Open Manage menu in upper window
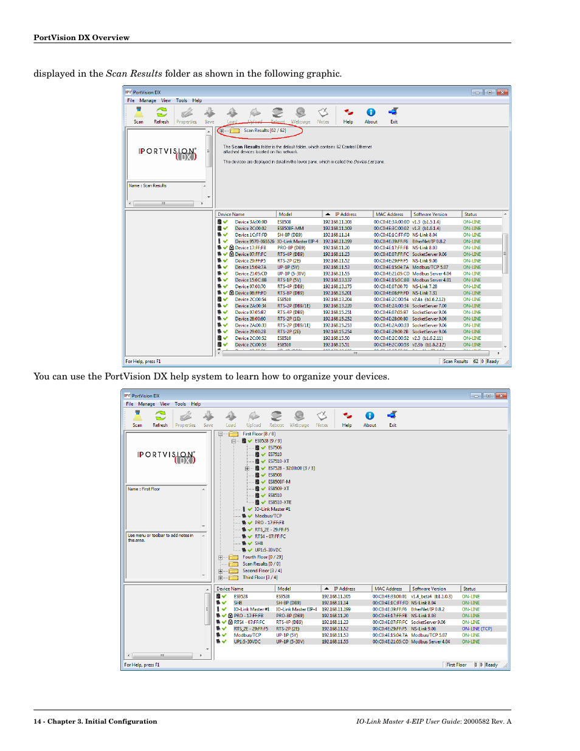580x751 pixels. 148,100
